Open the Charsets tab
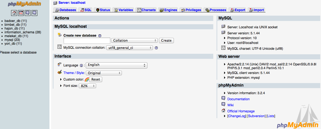321x129 pixels. point(146,10)
